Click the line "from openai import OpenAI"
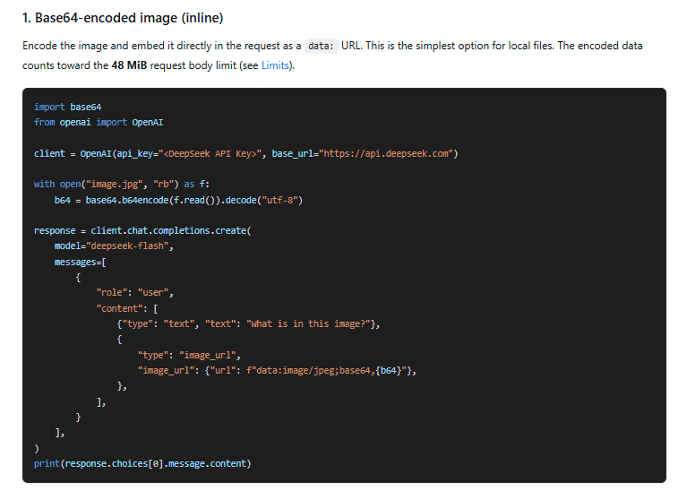The height and width of the screenshot is (491, 687). pyautogui.click(x=99, y=123)
